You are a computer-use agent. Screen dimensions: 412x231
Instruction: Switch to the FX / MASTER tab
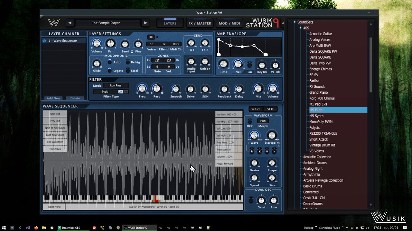click(200, 23)
